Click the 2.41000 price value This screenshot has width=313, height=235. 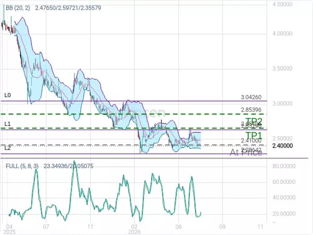(x=251, y=141)
